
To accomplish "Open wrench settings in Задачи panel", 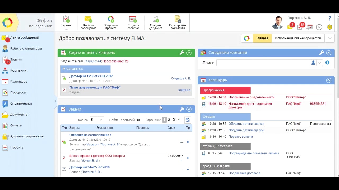I will [x=182, y=109].
